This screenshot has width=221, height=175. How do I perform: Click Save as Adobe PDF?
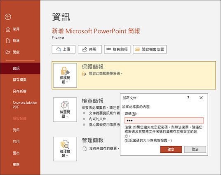(25, 105)
